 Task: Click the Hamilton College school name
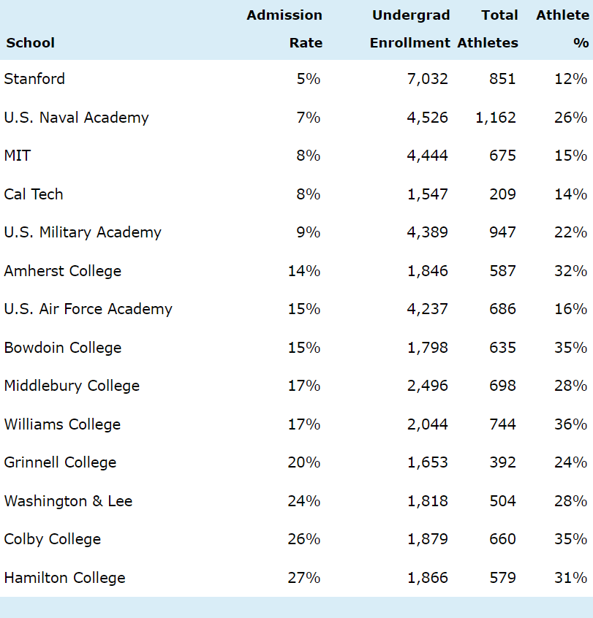tap(64, 577)
